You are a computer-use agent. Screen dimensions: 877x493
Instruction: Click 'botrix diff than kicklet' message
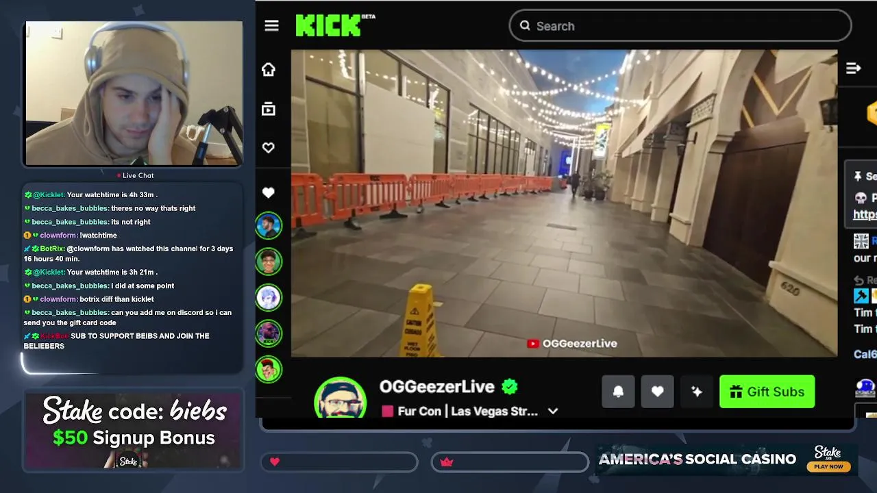117,299
